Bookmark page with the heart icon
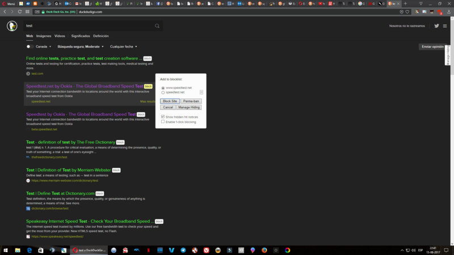The width and height of the screenshot is (454, 255). click(407, 12)
